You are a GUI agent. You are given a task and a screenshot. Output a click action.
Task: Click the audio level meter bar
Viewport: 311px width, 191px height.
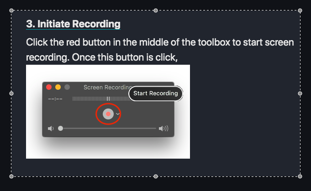(101, 98)
